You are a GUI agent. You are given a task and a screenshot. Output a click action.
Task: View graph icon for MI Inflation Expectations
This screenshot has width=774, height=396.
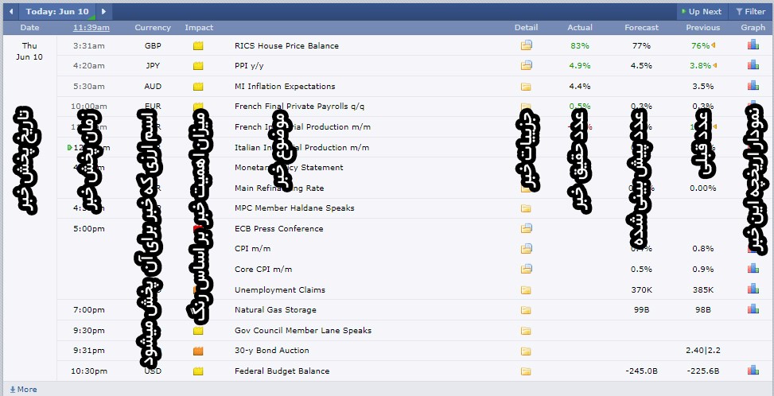(753, 86)
